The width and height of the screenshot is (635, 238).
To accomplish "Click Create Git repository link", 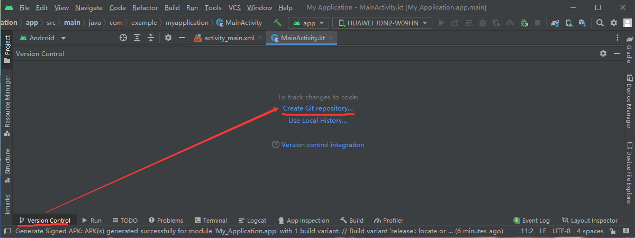I will pyautogui.click(x=317, y=108).
